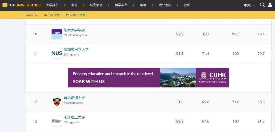Click overall score 92.9
The image size is (275, 132).
point(180,34)
